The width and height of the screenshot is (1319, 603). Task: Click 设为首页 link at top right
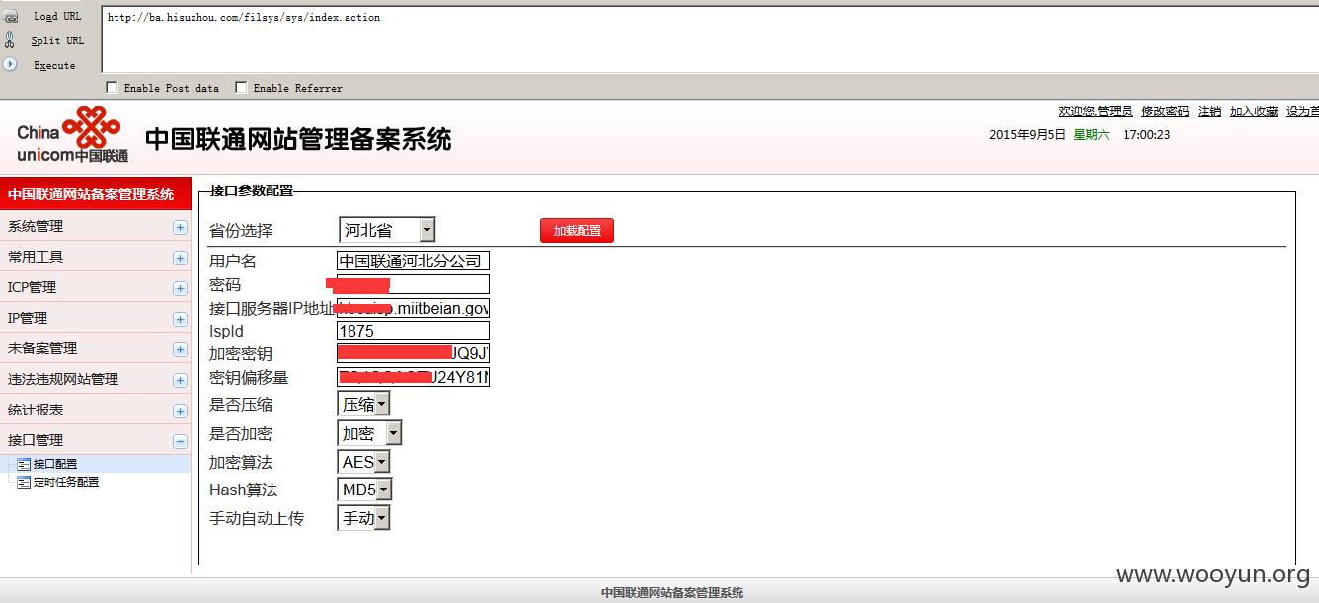pyautogui.click(x=1302, y=112)
